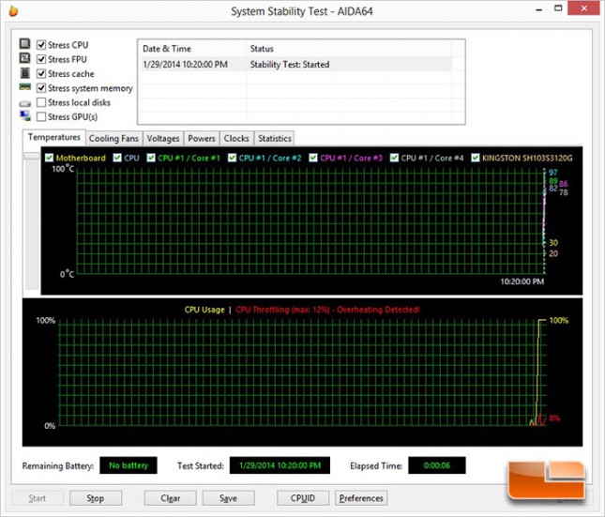The image size is (605, 517).
Task: Click the CPU chip icon beside Stress CPU
Action: pos(25,43)
